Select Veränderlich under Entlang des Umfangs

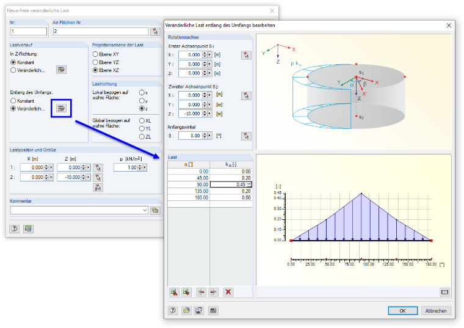tap(13, 109)
